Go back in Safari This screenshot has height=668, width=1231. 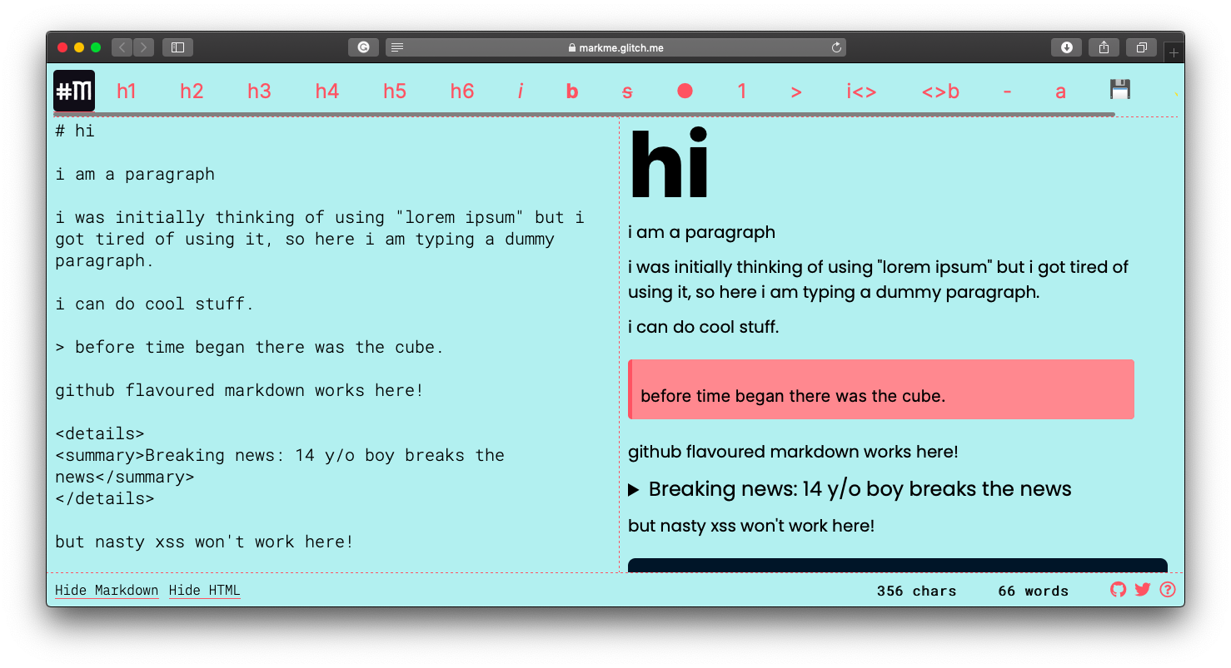click(x=122, y=47)
